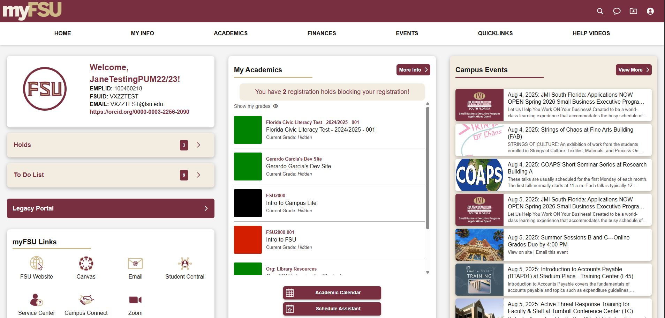The image size is (665, 318).
Task: Click the calendar icon on Academic Calendar
Action: [290, 293]
